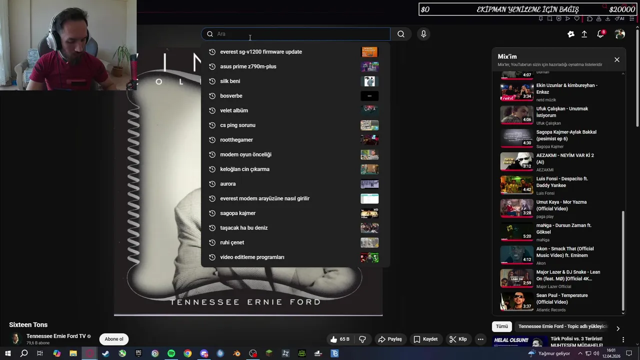Click the Paylaş share button
Viewport: 640px width, 360px height.
tap(390, 339)
